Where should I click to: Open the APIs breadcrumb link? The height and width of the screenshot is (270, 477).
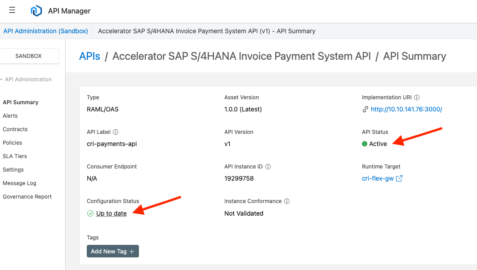[x=90, y=56]
